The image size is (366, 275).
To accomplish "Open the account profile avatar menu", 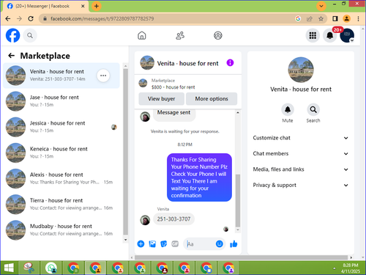I will click(347, 35).
